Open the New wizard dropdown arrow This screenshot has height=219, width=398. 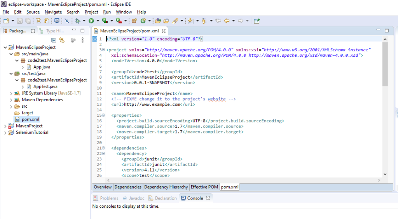(x=13, y=21)
